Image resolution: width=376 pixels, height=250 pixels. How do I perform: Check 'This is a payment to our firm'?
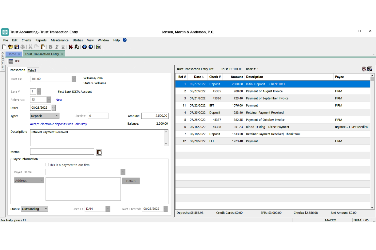47,165
